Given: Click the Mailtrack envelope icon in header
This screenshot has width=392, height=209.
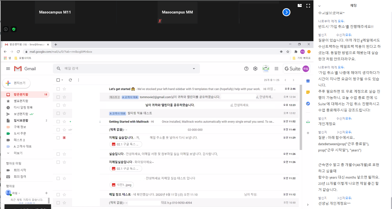Looking at the screenshot, I should [266, 69].
